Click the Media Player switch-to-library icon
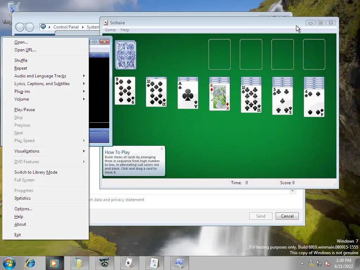Image resolution: width=360 pixels, height=270 pixels. pos(103,55)
